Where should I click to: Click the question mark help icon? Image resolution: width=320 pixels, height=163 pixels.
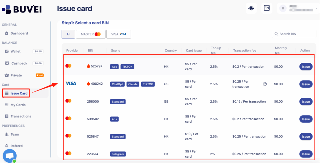click(265, 84)
